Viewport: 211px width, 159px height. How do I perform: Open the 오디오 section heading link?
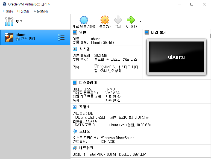[x=84, y=131]
